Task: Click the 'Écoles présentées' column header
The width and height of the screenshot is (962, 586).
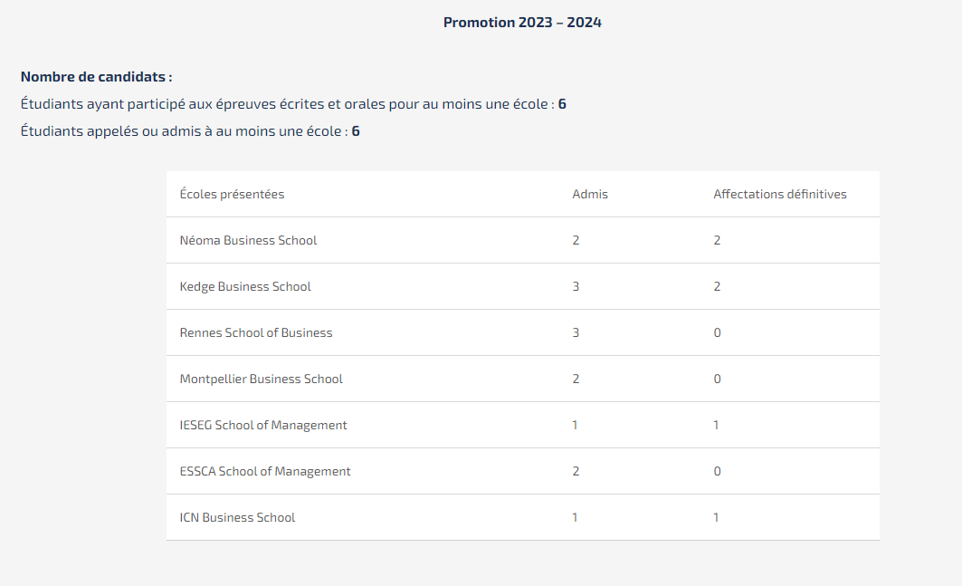Action: click(x=232, y=194)
